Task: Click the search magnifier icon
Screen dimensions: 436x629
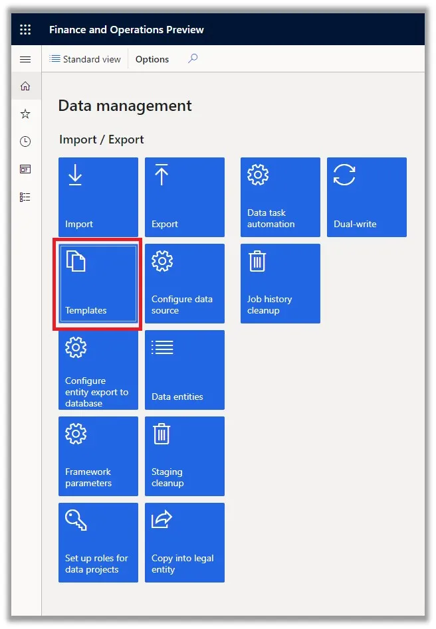Action: click(x=193, y=58)
